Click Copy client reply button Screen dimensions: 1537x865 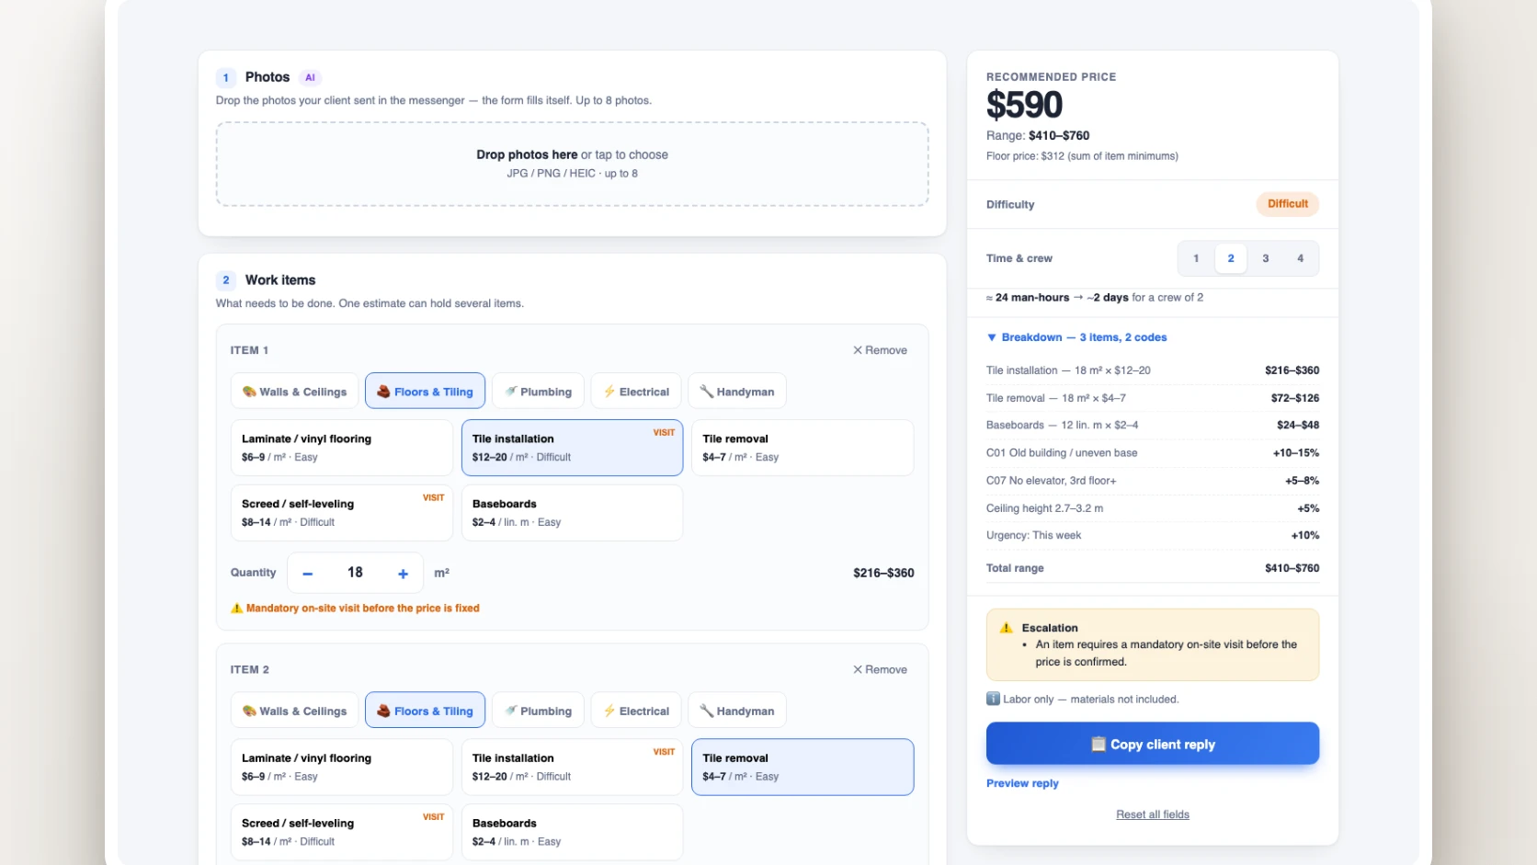(1153, 744)
